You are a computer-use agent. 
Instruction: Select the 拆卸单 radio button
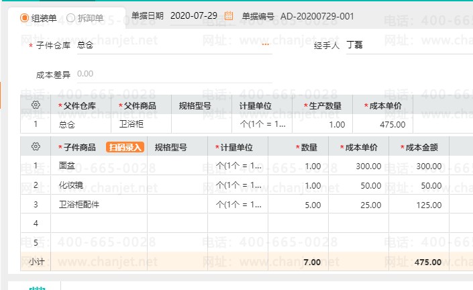[71, 18]
